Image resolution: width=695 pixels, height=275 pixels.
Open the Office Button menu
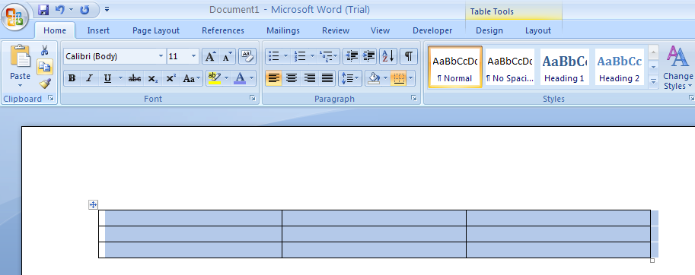[15, 17]
